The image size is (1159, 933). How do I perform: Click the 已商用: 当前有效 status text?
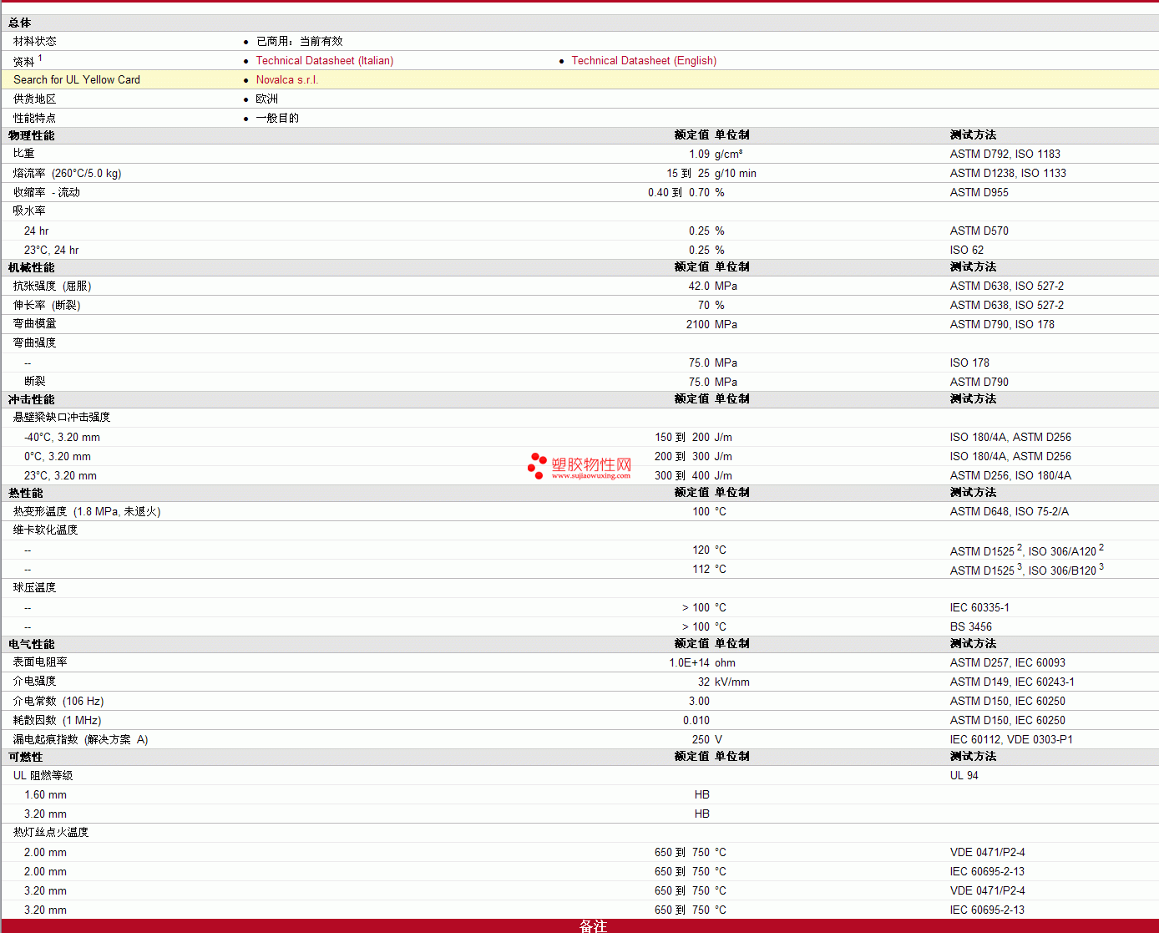[299, 42]
